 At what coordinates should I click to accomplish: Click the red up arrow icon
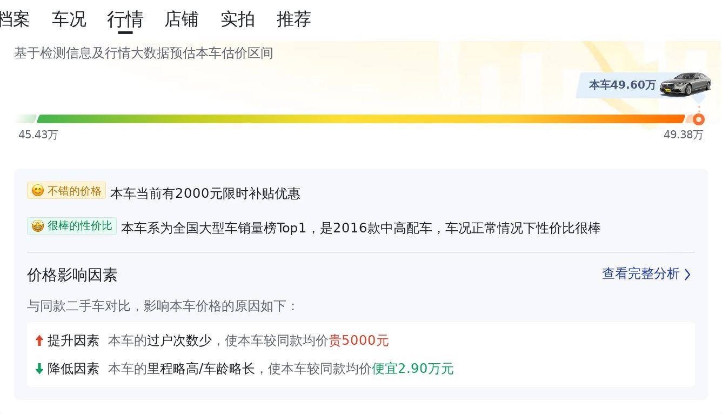pos(39,340)
